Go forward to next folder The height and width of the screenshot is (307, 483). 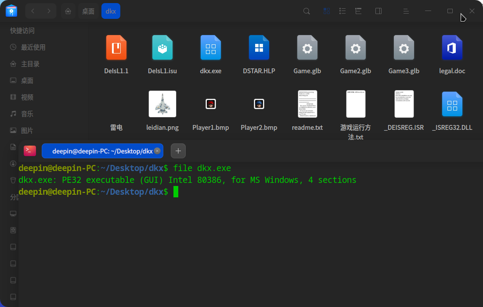point(49,11)
